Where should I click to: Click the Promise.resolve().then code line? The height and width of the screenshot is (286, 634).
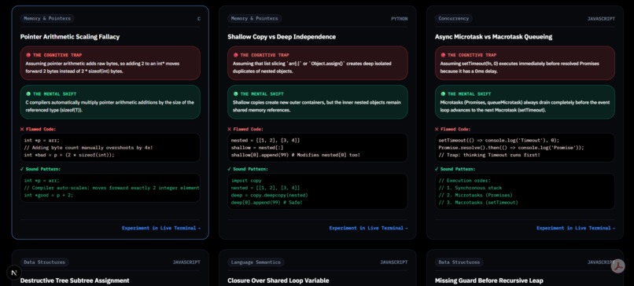tap(511, 148)
